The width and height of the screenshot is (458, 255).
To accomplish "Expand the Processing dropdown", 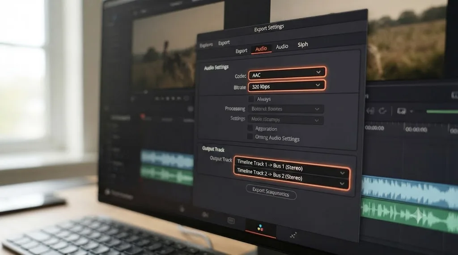I will (x=286, y=109).
